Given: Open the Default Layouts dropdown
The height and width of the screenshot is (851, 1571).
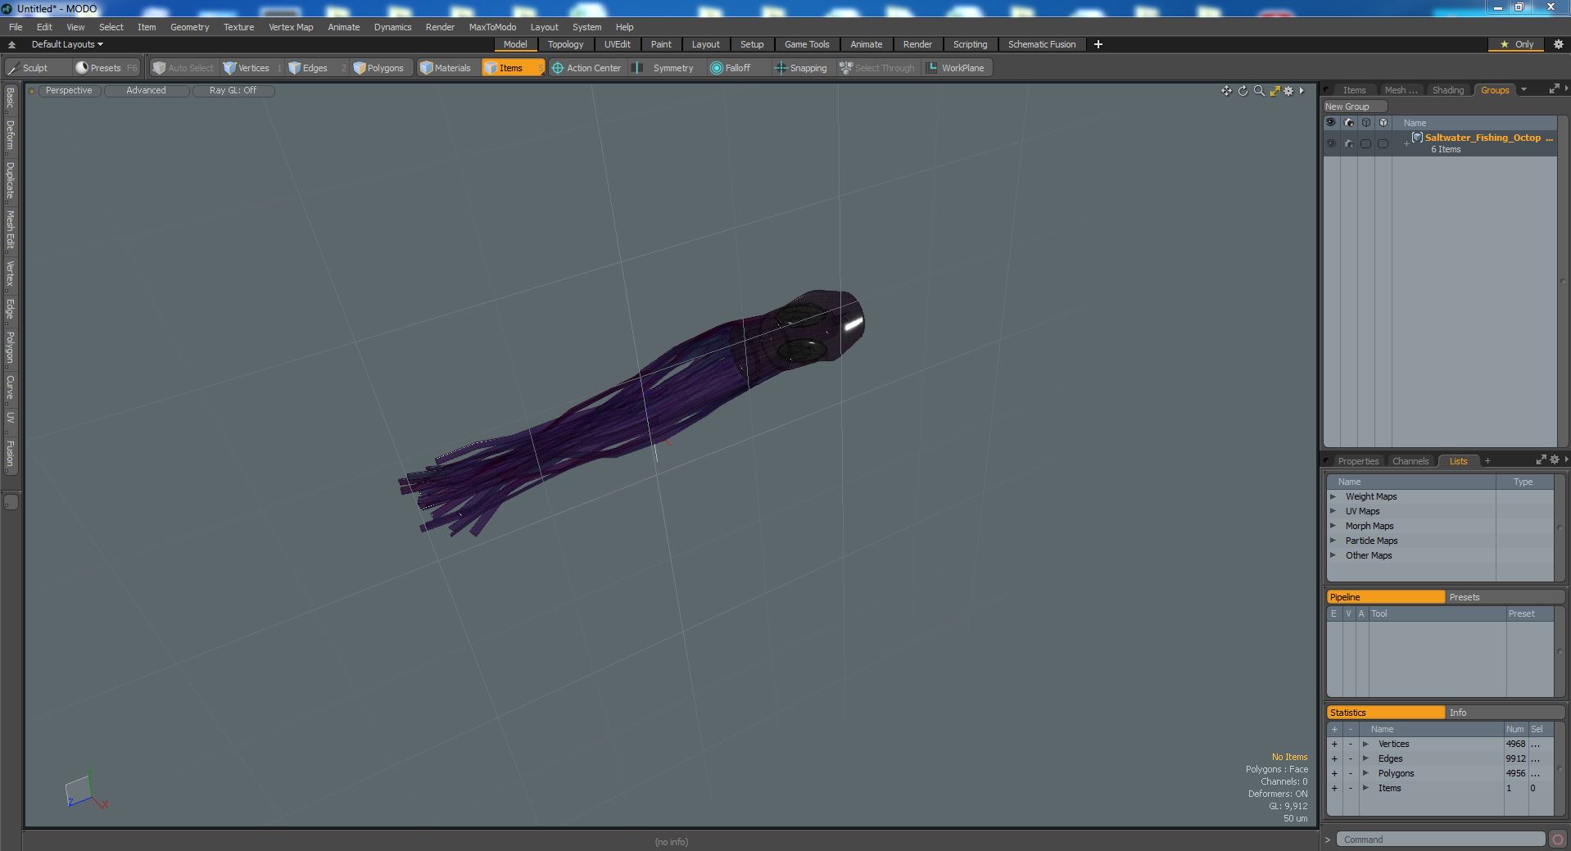Looking at the screenshot, I should 67,44.
